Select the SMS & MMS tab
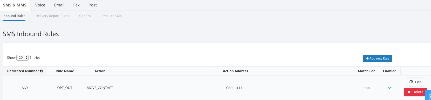431x100 pixels. pyautogui.click(x=15, y=5)
